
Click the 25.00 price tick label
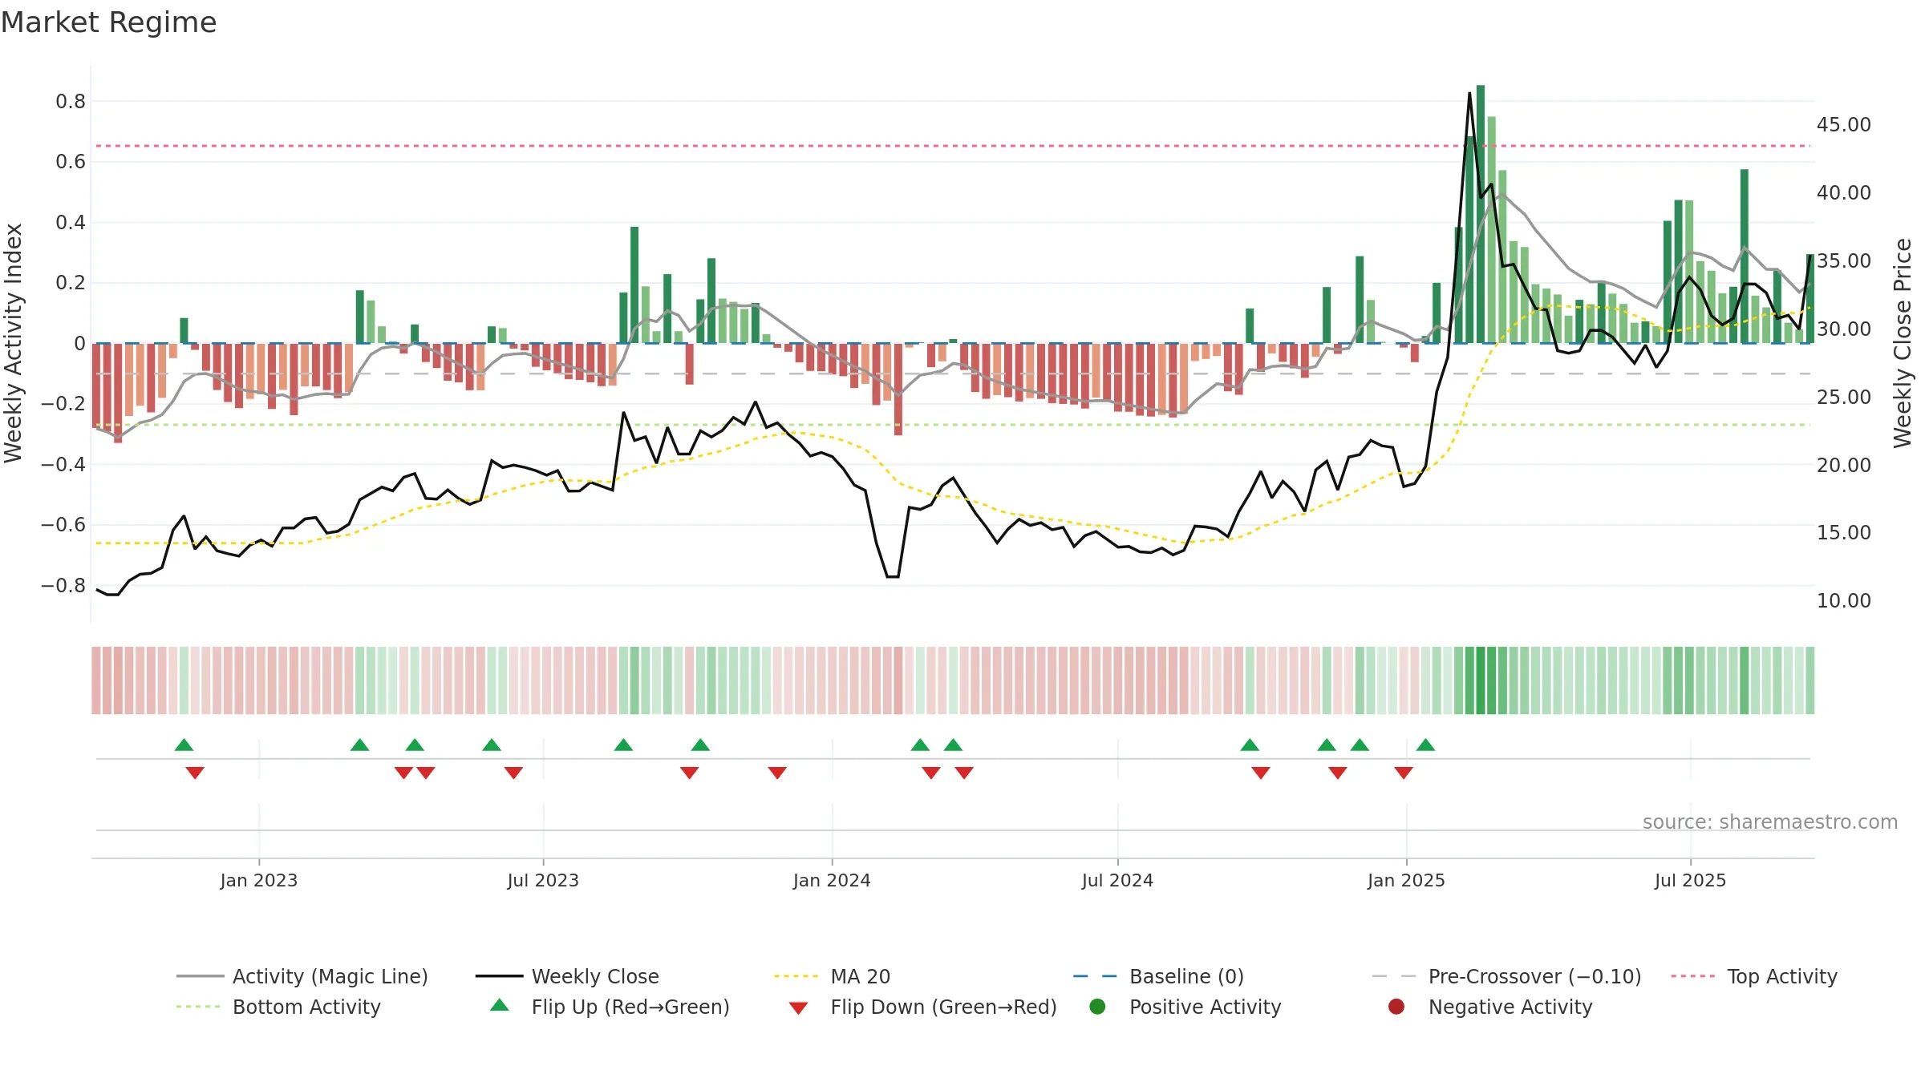coord(1843,397)
